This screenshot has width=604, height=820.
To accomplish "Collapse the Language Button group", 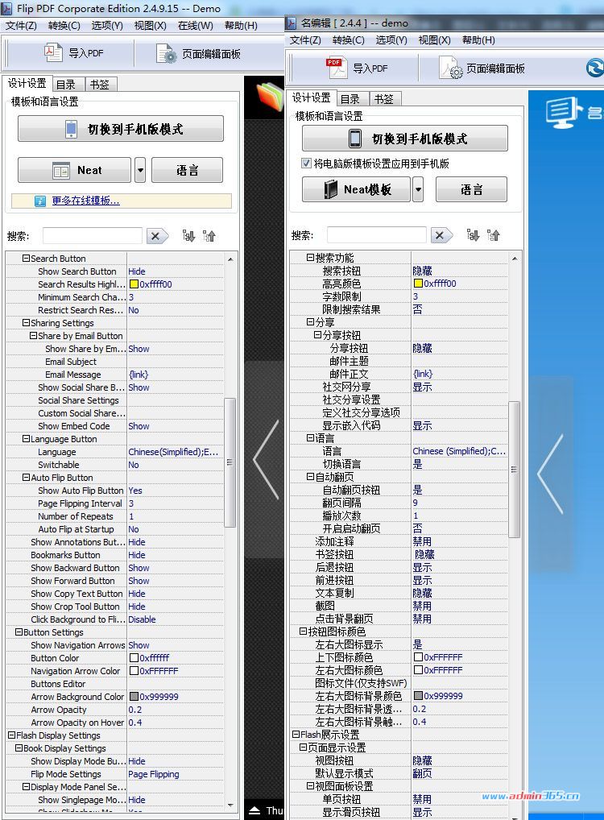I will [26, 439].
